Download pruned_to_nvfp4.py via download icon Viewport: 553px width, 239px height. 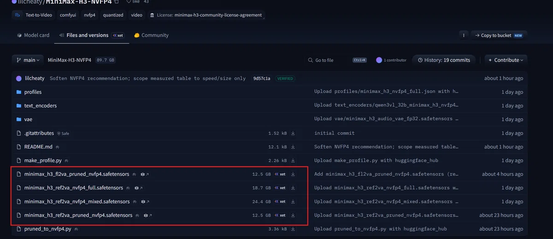click(x=293, y=229)
